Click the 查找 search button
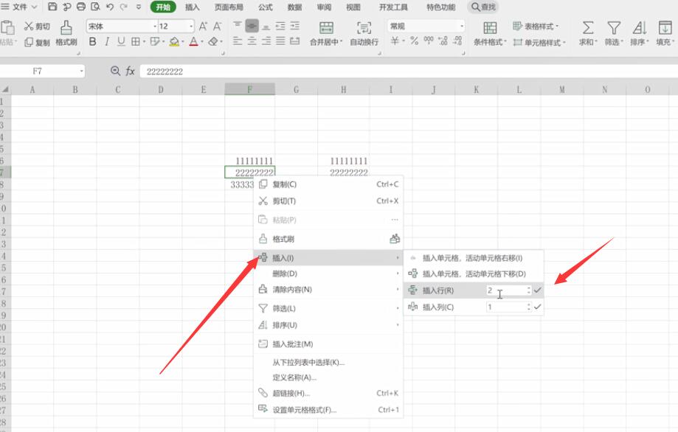The width and height of the screenshot is (678, 432). [x=483, y=7]
